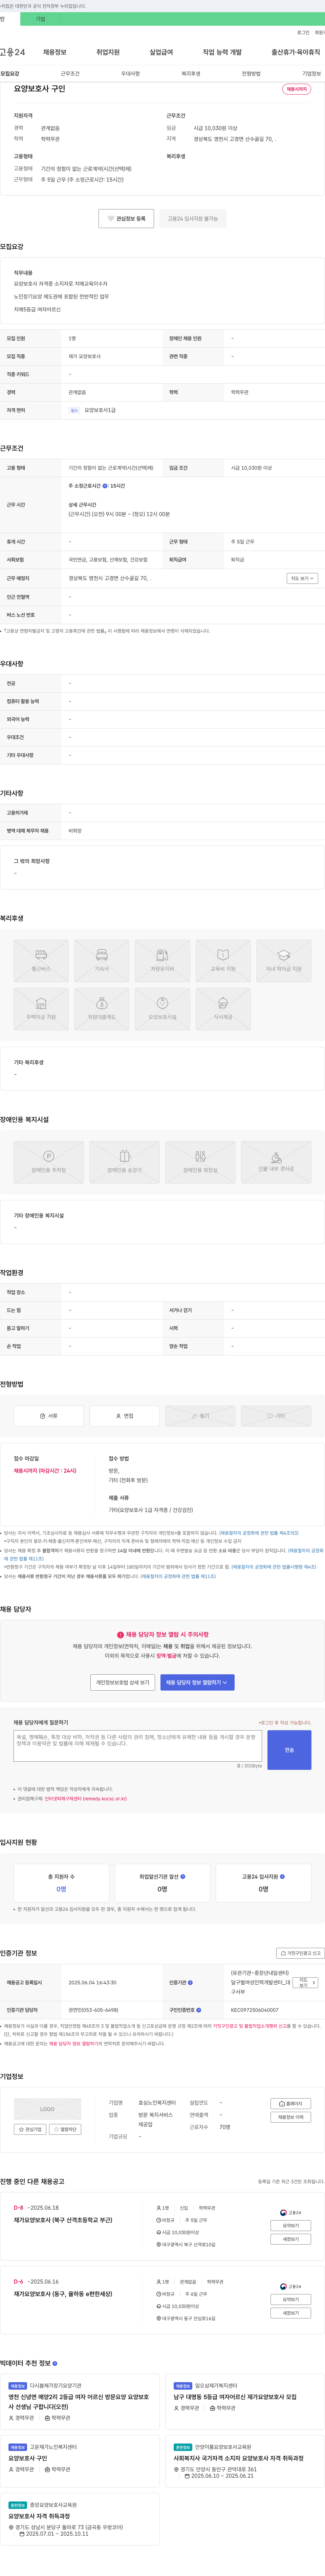This screenshot has width=325, height=2576.
Task: Open the 지도보기 dropdown
Action: click(302, 578)
